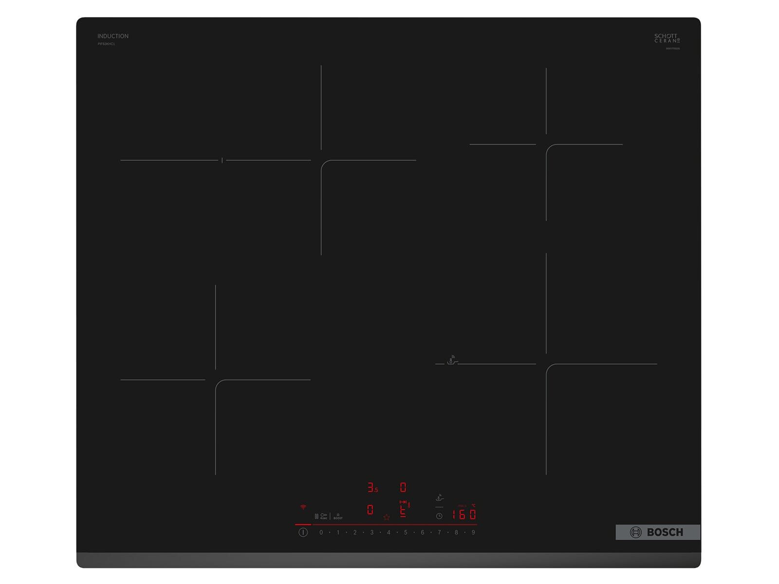Tap the red Wi-Fi Home Connect icon
The width and height of the screenshot is (779, 584).
click(x=303, y=507)
